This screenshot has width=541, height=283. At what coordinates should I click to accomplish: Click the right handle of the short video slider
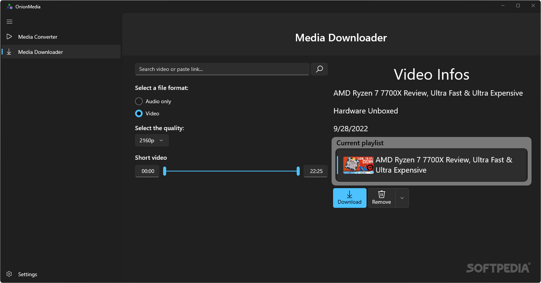[298, 171]
